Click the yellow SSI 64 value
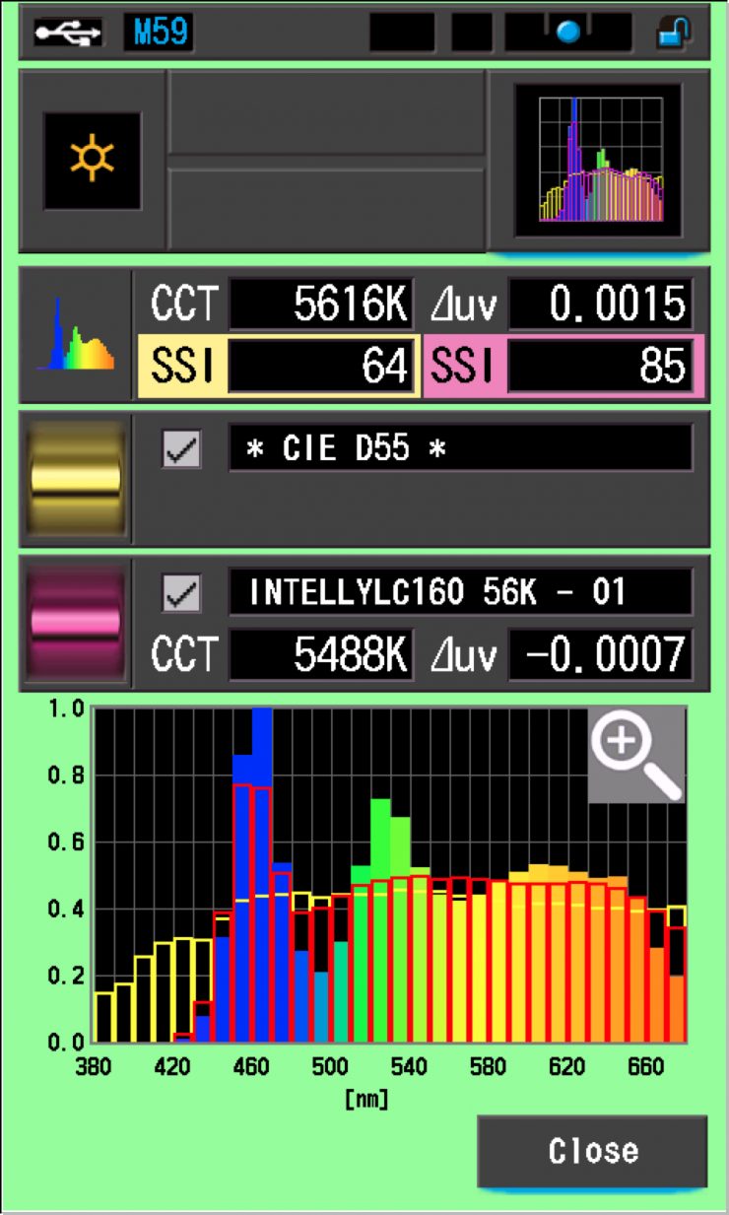The image size is (729, 1215). point(320,368)
